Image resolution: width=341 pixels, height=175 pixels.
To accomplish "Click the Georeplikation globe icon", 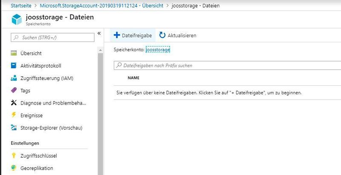I will (14, 168).
